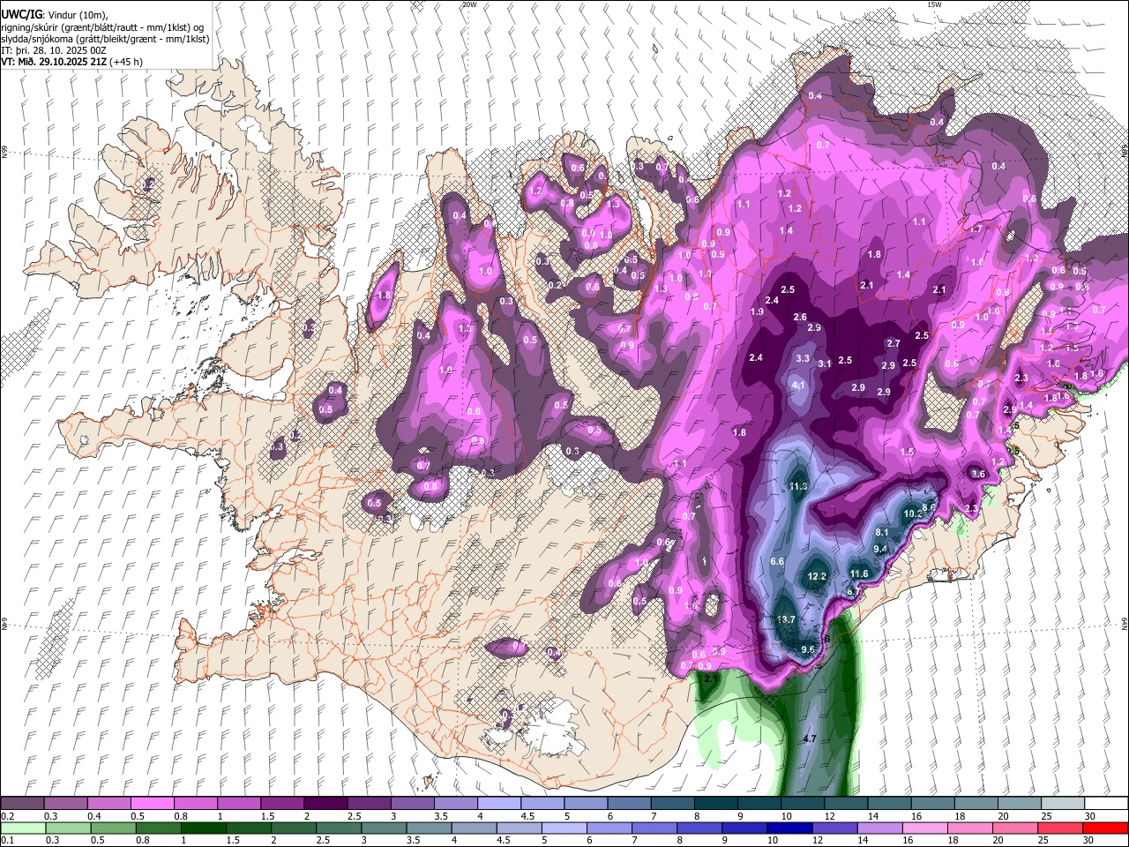Click the 2.6 precipitation value
The height and width of the screenshot is (847, 1129).
coord(800,318)
